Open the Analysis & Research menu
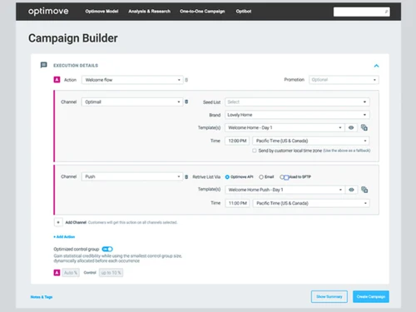The width and height of the screenshot is (416, 312). coord(149,12)
